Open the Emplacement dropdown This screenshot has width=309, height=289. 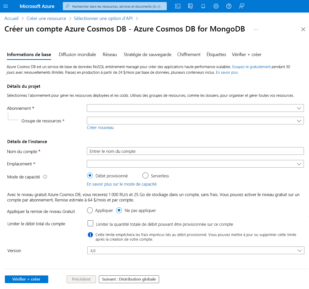click(195, 164)
